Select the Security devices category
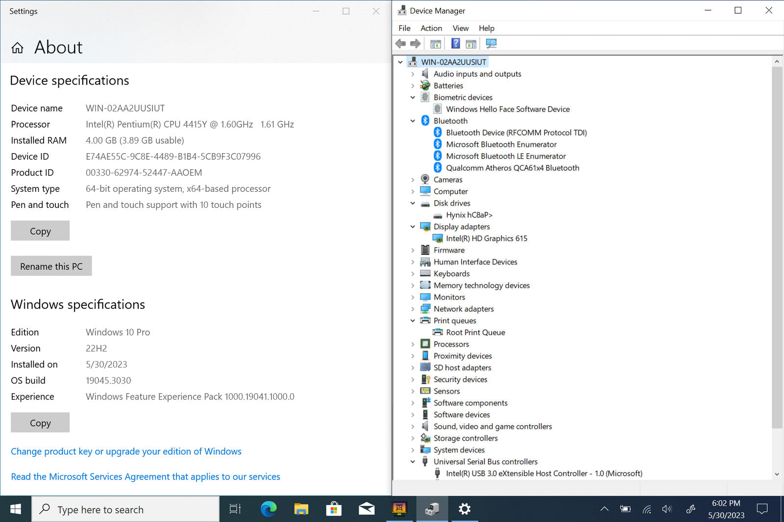Screen dimensions: 784x522 460,379
